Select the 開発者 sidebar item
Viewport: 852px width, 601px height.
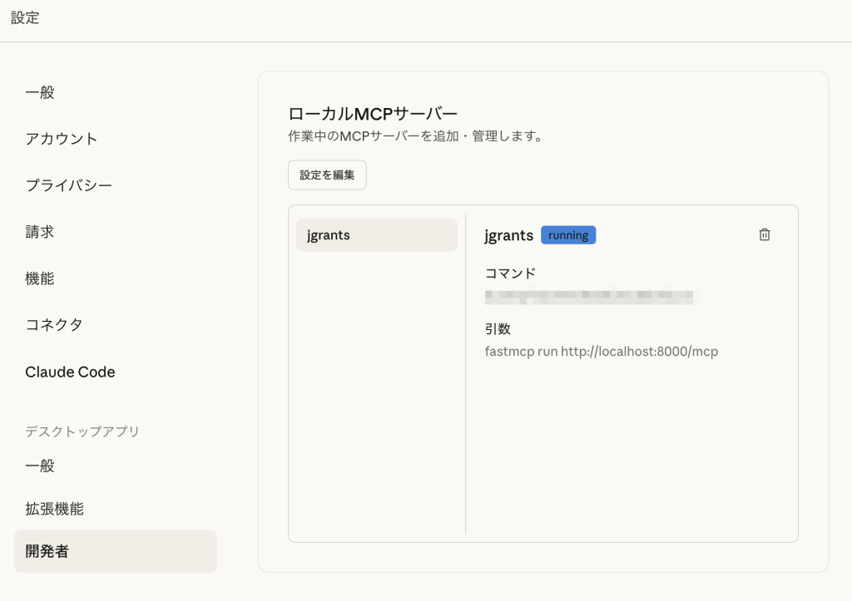tap(47, 551)
